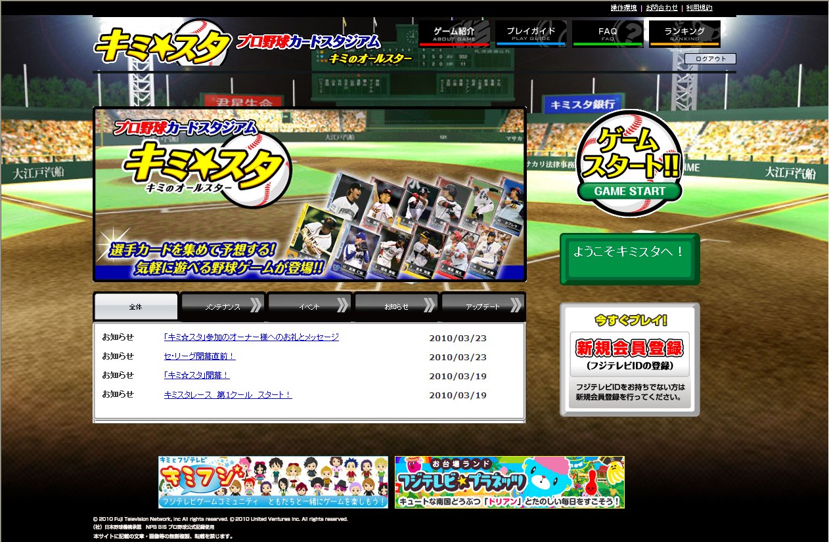Click キミのオールスター subtitle in header
Image resolution: width=829 pixels, height=542 pixels.
(x=371, y=58)
